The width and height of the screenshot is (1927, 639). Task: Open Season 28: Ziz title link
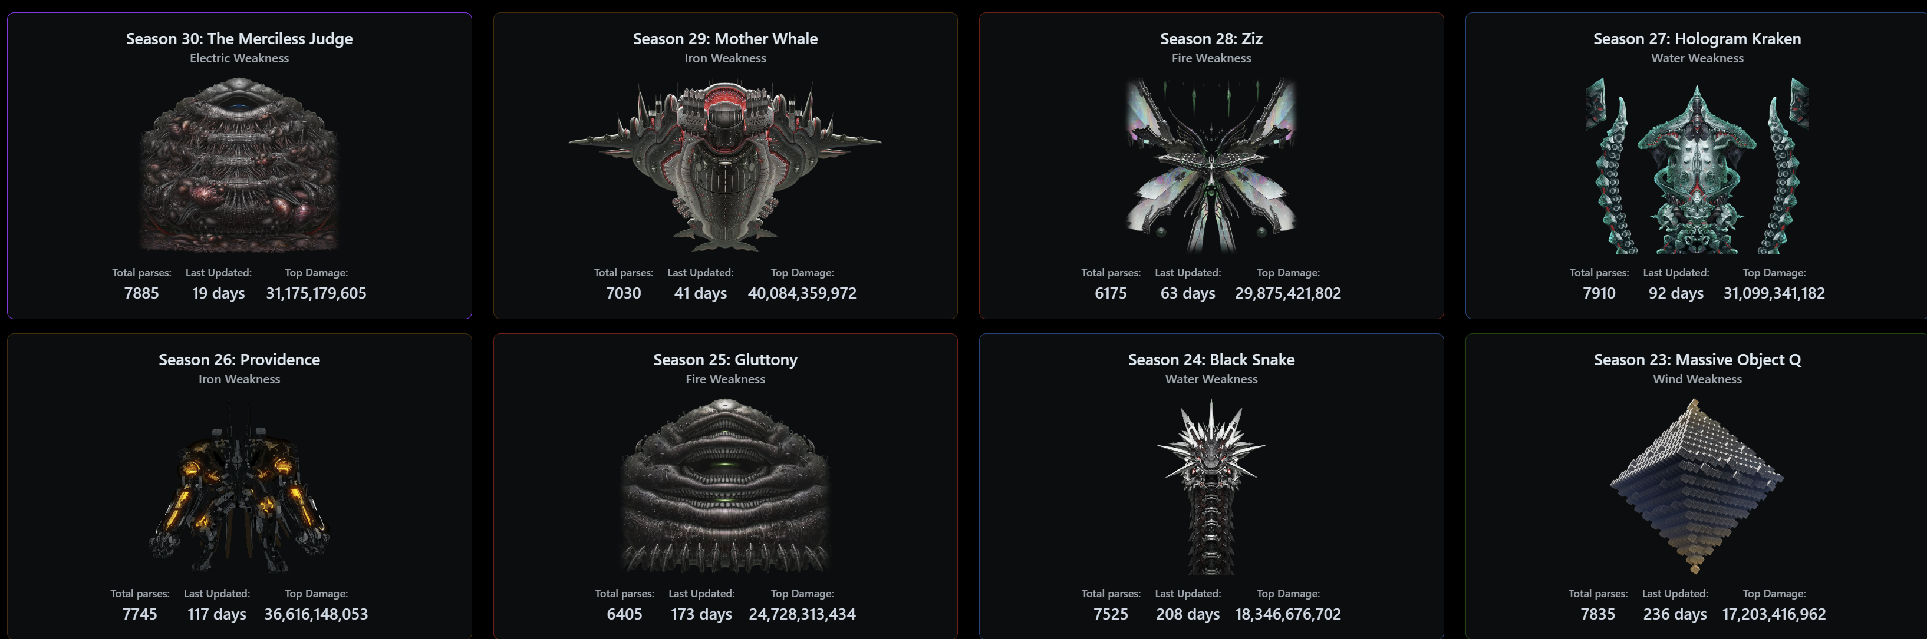point(1211,39)
